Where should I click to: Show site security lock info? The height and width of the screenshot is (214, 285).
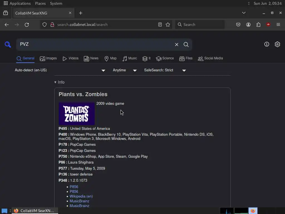[x=52, y=25]
